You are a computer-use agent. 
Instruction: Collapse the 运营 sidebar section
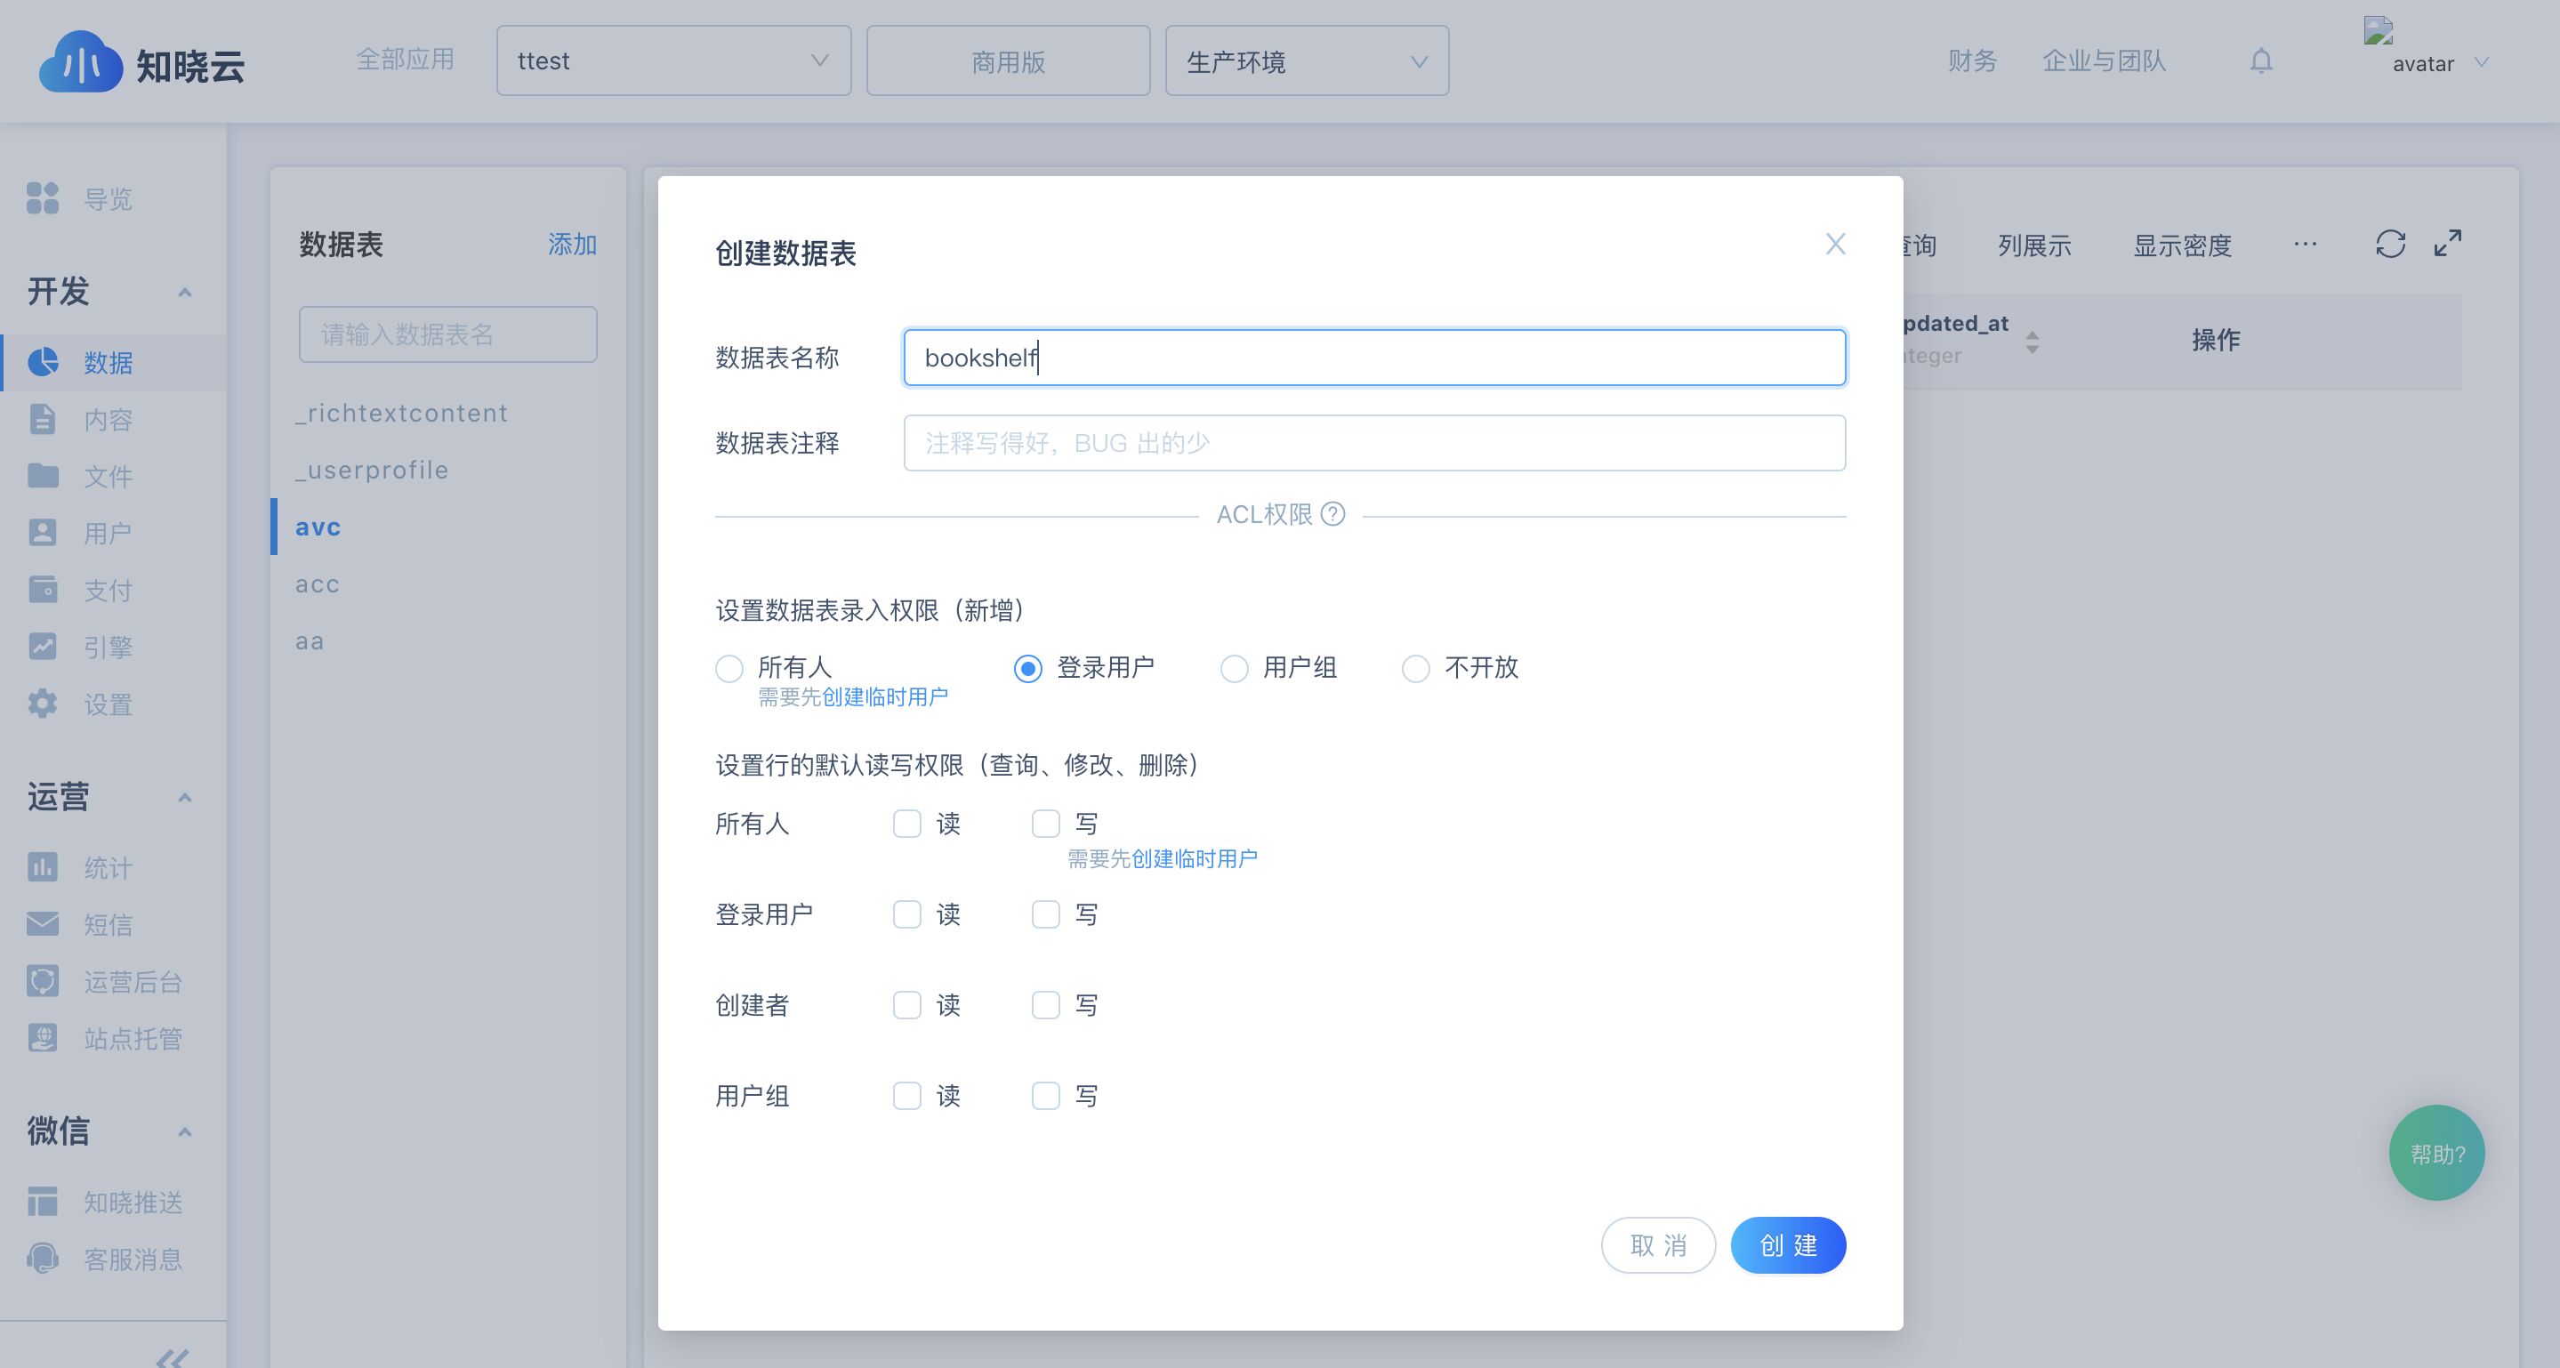[185, 798]
